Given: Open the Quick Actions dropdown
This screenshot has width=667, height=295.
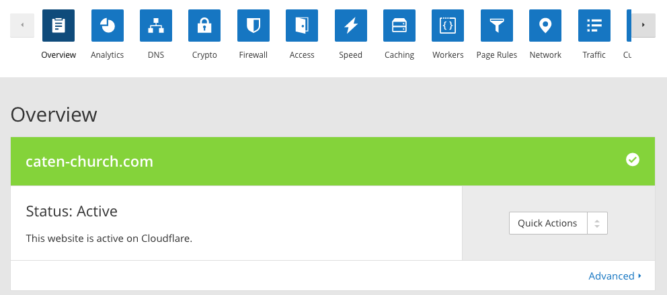Looking at the screenshot, I should tap(548, 223).
